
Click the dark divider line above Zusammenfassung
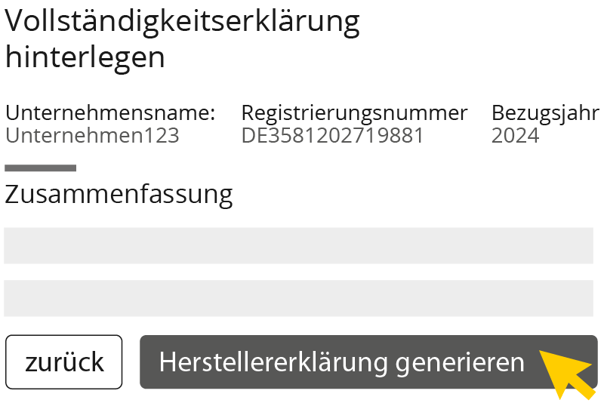pyautogui.click(x=40, y=168)
